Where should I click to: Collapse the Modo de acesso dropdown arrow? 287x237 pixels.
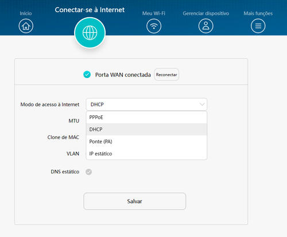[202, 104]
